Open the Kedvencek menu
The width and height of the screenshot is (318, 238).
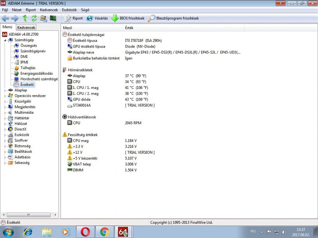pyautogui.click(x=49, y=10)
